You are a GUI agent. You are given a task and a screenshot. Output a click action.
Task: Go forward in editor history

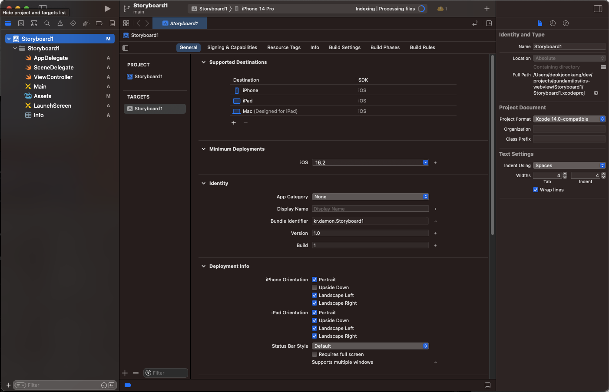click(147, 23)
